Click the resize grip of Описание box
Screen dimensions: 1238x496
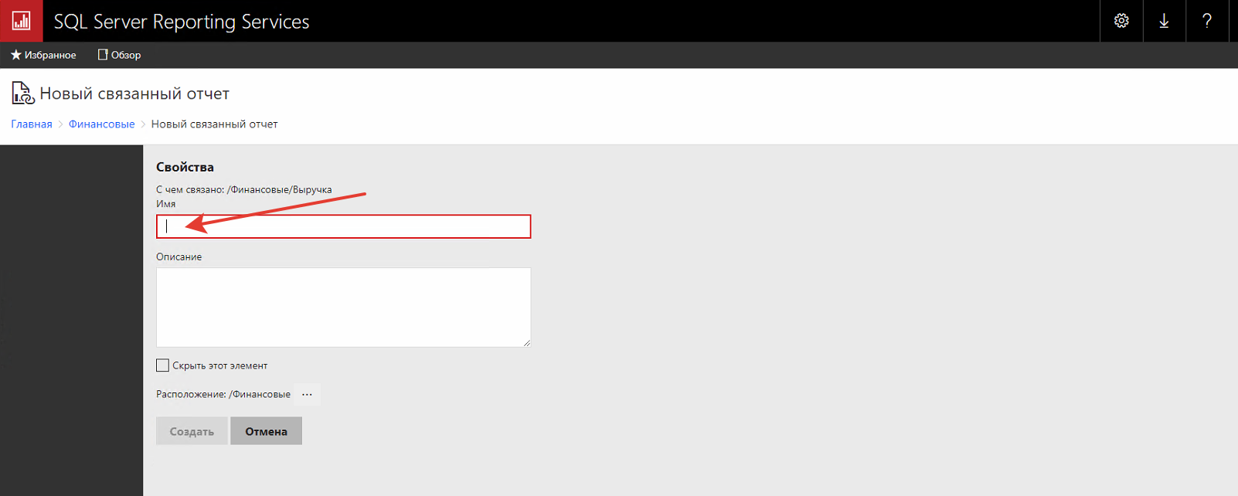click(526, 342)
